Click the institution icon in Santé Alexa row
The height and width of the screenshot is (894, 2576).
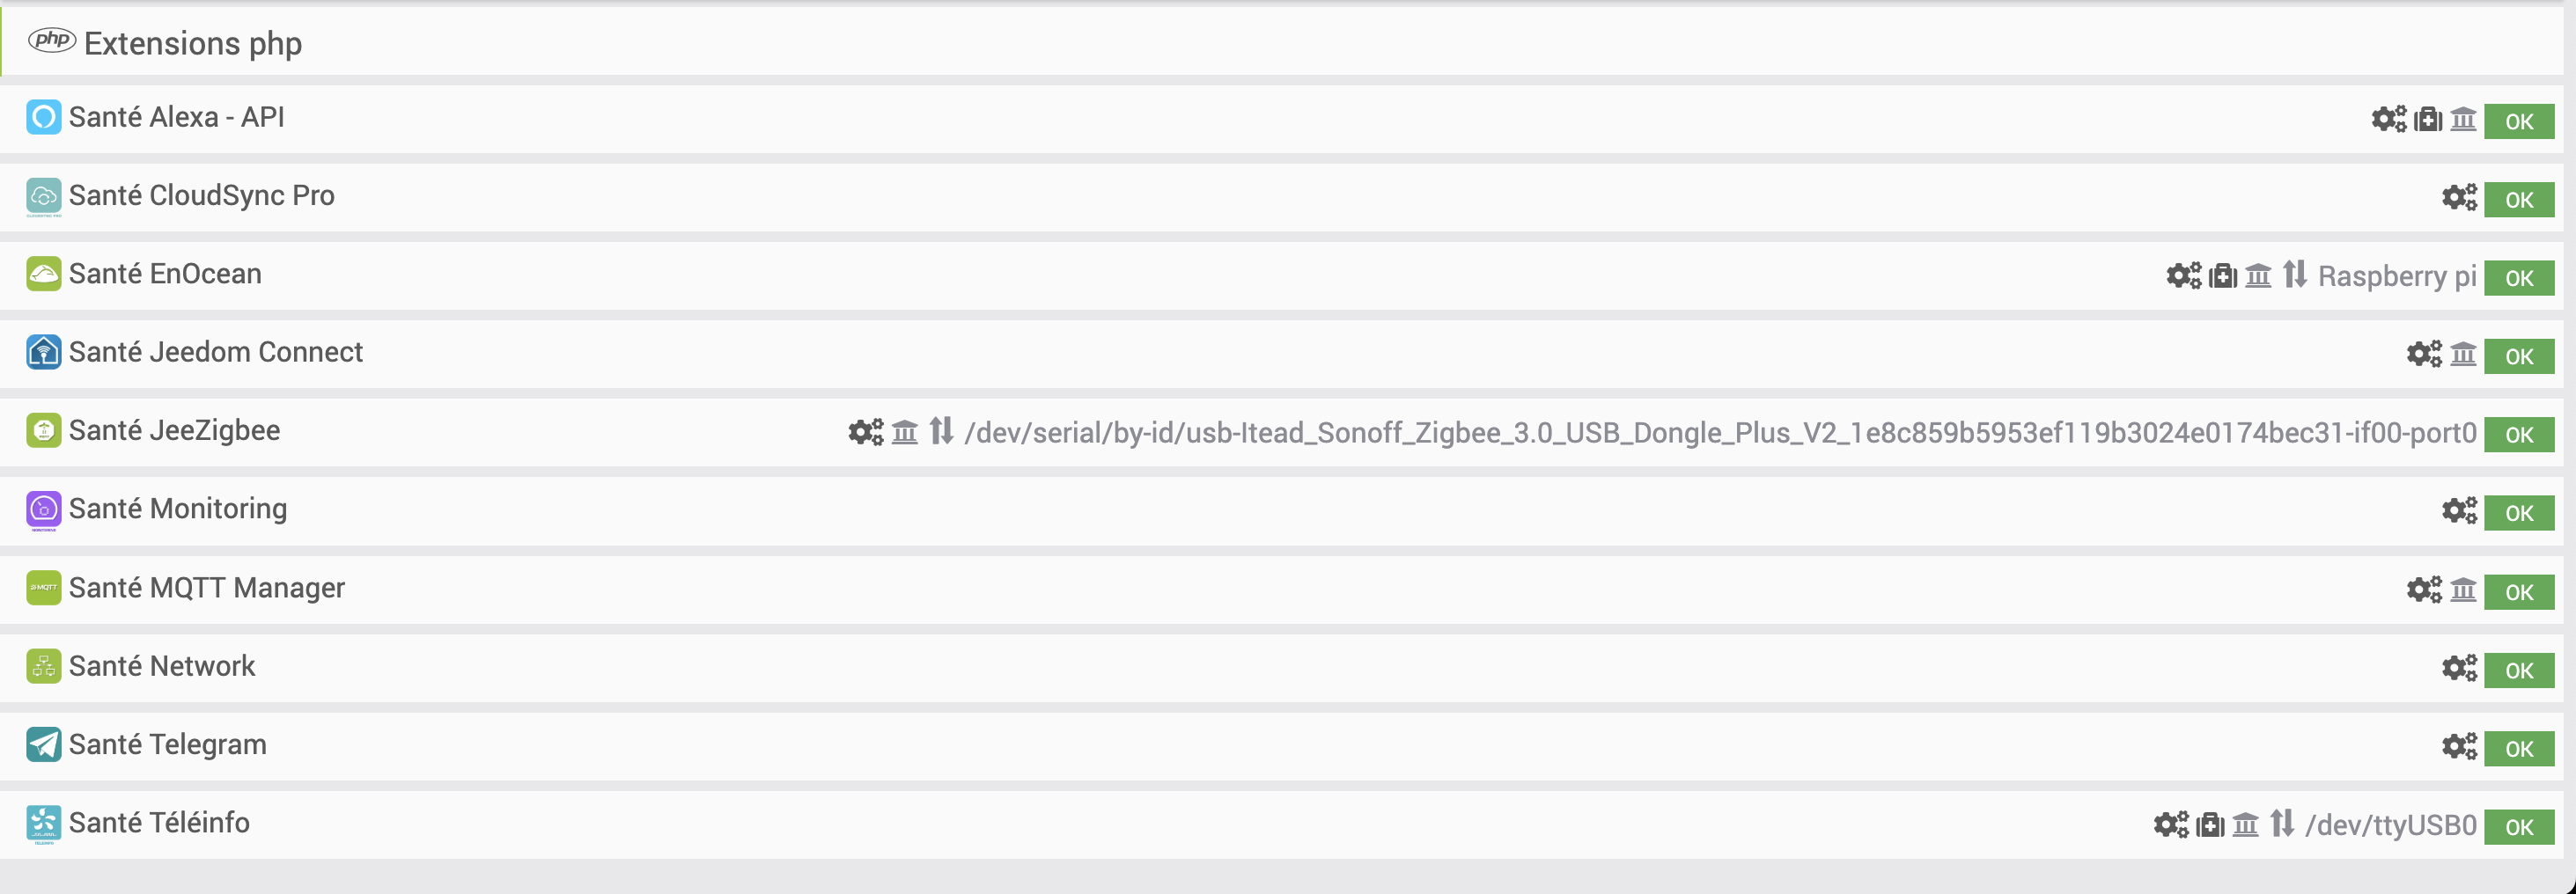point(2463,120)
